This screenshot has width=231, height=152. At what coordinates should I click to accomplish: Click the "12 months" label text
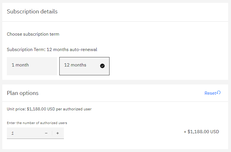[x=75, y=65]
